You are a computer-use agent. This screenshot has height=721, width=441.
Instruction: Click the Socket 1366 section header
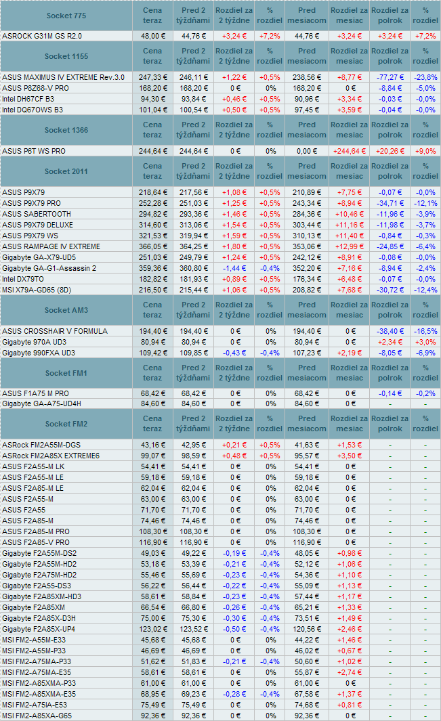coord(66,130)
